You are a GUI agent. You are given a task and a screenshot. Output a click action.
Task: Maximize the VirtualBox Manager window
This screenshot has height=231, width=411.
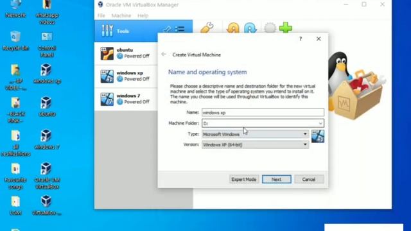coord(364,4)
